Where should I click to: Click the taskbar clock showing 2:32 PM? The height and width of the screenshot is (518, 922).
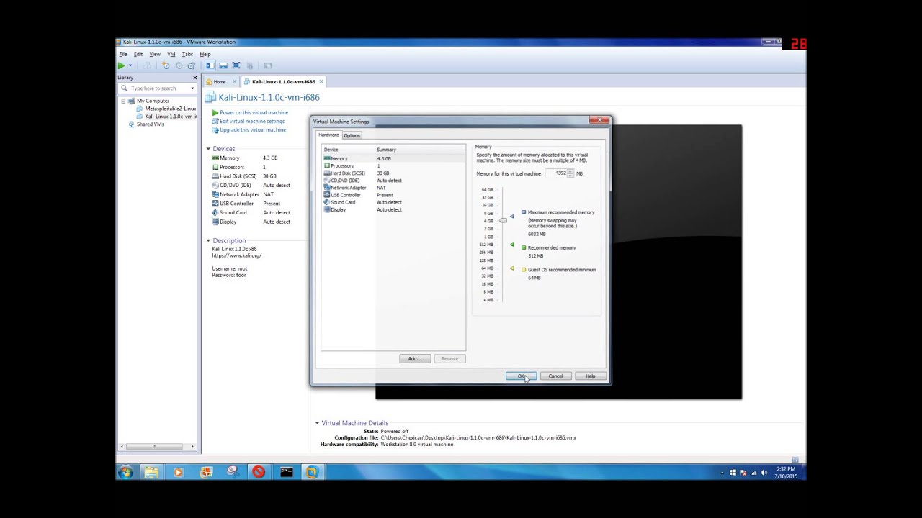(x=786, y=473)
